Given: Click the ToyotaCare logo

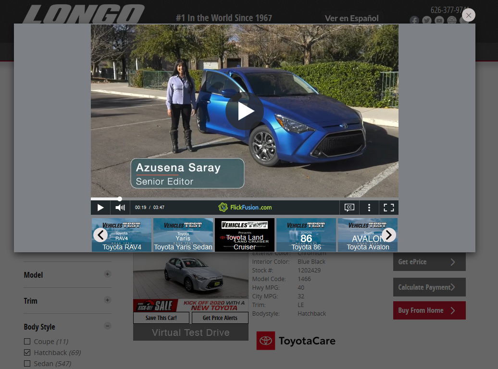Looking at the screenshot, I should click(296, 341).
